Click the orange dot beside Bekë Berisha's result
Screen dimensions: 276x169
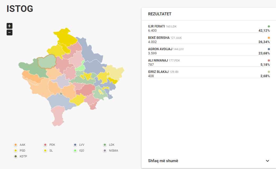pyautogui.click(x=269, y=38)
